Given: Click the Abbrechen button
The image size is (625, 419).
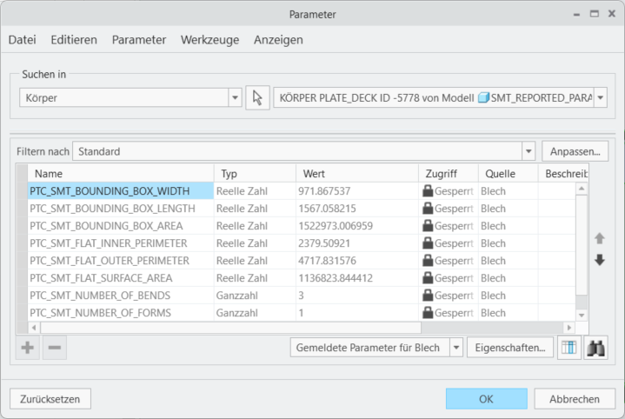Looking at the screenshot, I should pos(575,399).
